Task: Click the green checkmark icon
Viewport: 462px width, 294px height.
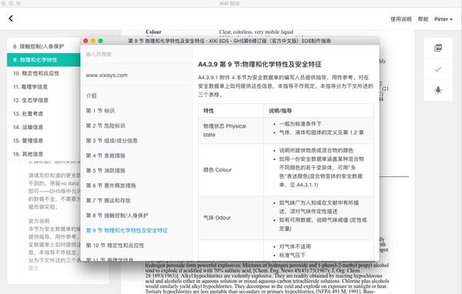Action: (x=438, y=69)
